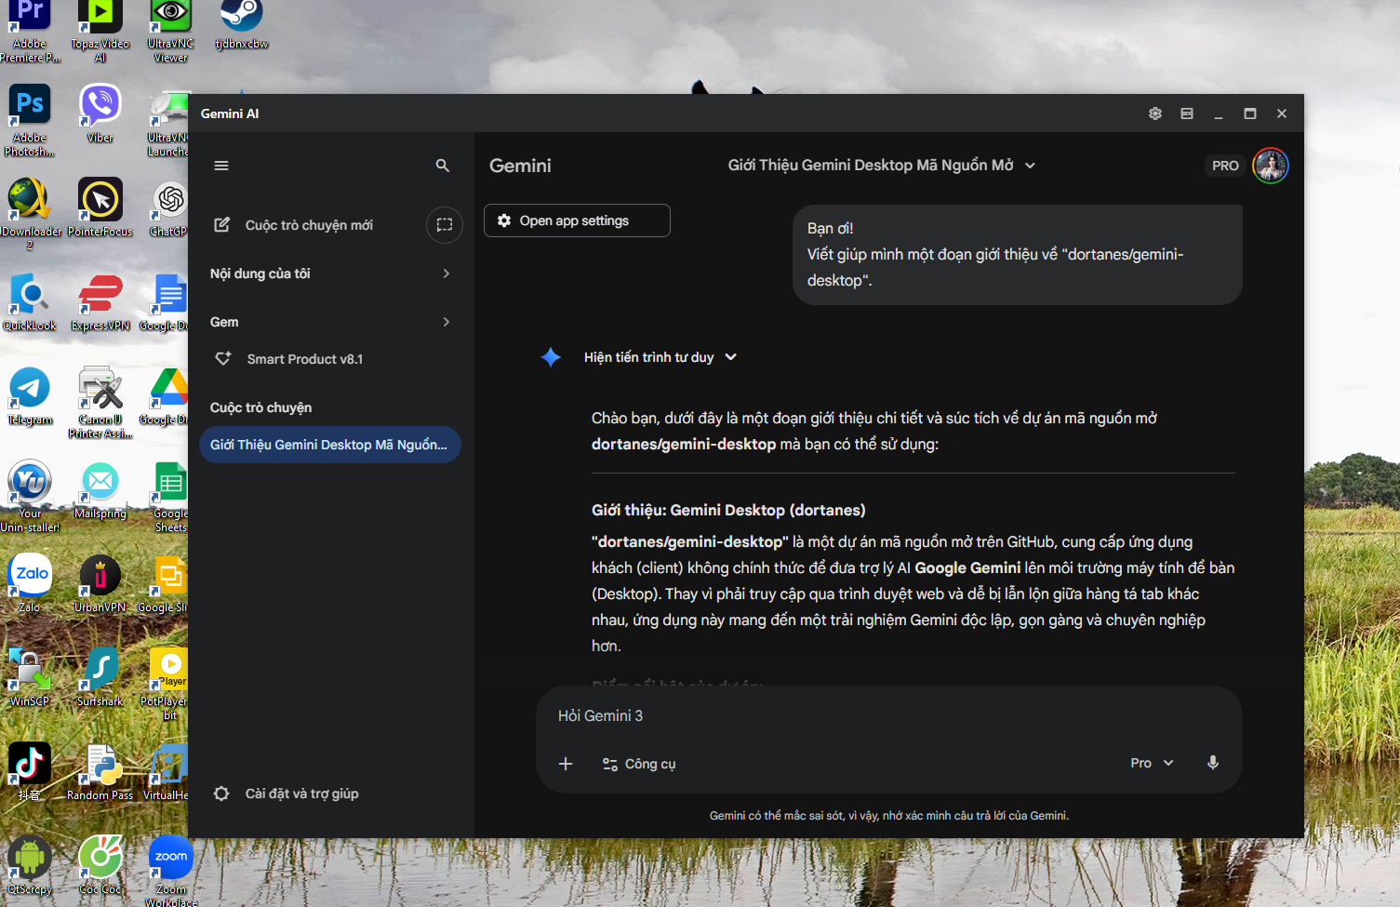Click the PRO badge
1400x907 pixels.
point(1225,166)
